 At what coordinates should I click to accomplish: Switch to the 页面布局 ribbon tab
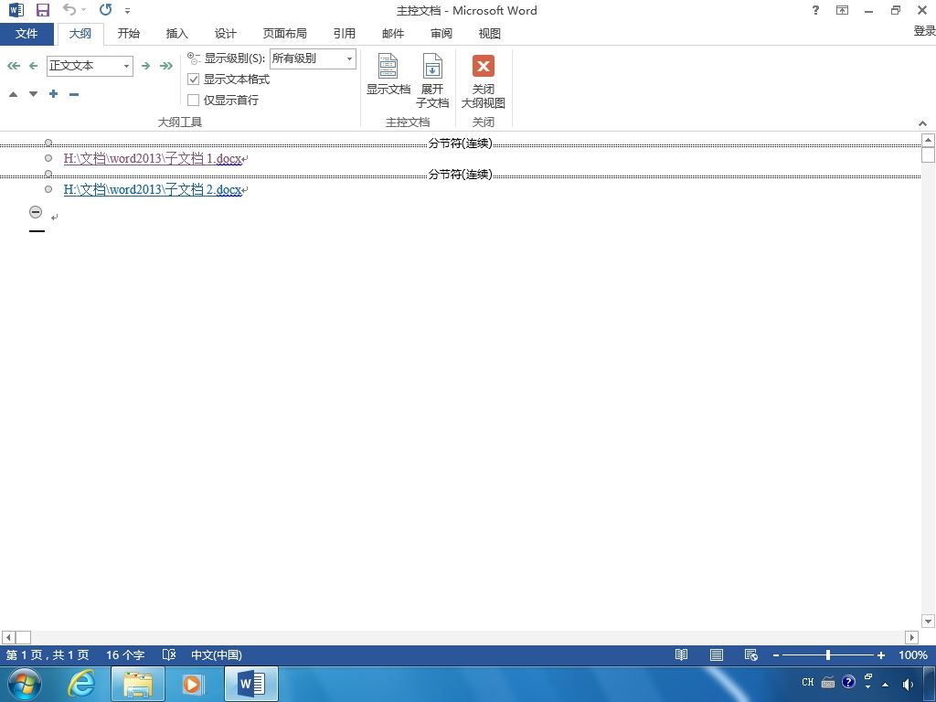285,34
